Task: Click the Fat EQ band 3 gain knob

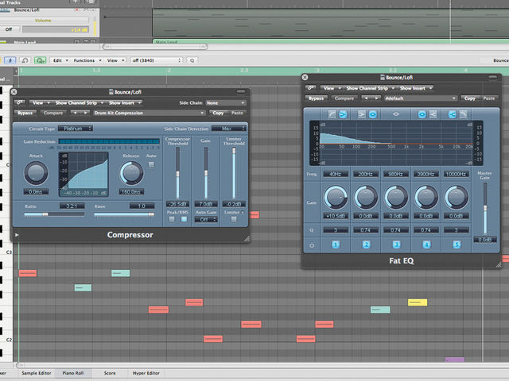Action: 396,197
